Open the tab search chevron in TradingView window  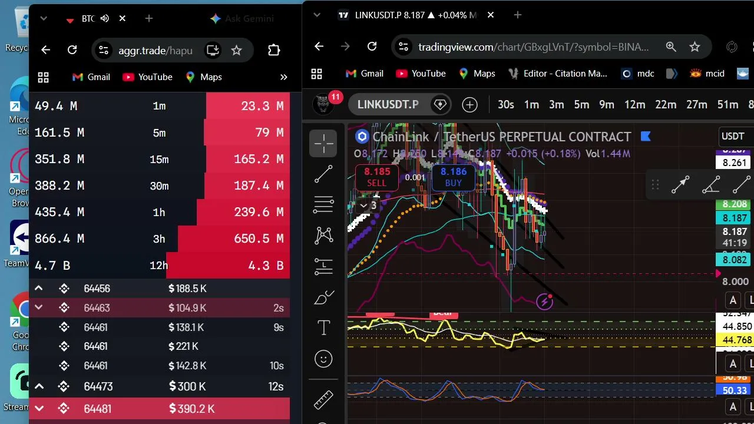tap(316, 15)
